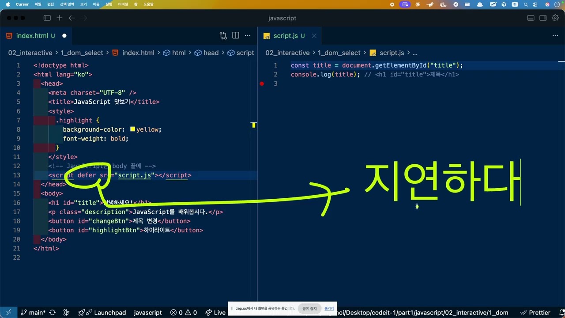
Task: Open the 보기 menu
Action: pyautogui.click(x=83, y=4)
